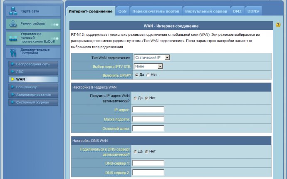The height and width of the screenshot is (179, 287).
Task: Open help via yellow question mark icon
Action: (x=278, y=25)
